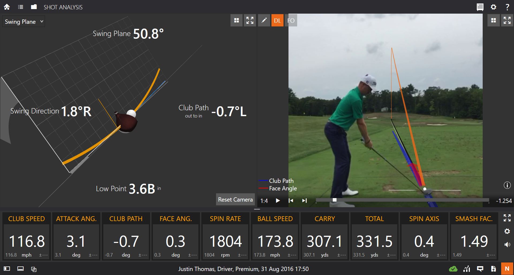Viewport: 514px width, 275px height.
Task: Select the pencil drawing tool
Action: click(x=264, y=20)
